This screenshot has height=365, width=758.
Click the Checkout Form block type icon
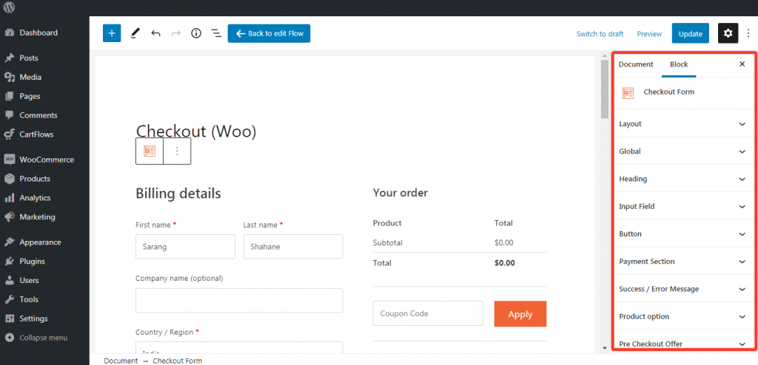click(x=150, y=151)
